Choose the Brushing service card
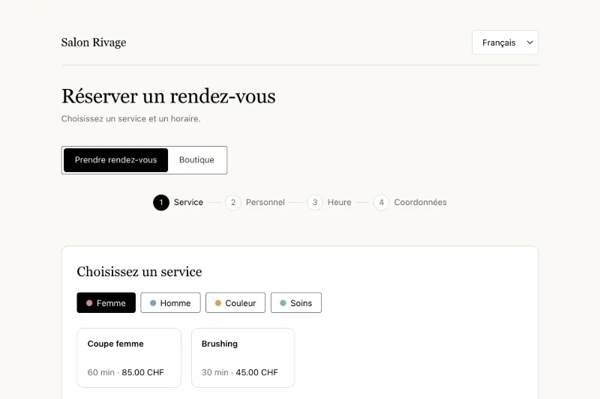The image size is (600, 399). 243,358
